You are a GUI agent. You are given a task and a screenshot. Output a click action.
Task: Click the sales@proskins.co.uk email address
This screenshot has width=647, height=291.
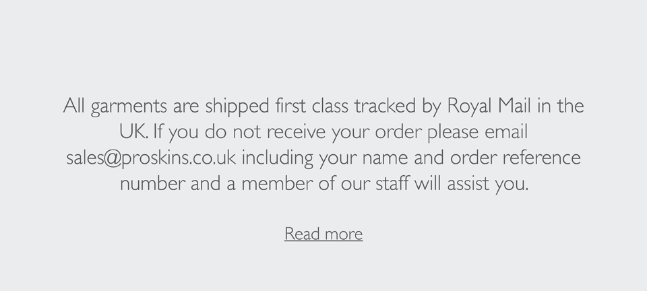(x=151, y=158)
